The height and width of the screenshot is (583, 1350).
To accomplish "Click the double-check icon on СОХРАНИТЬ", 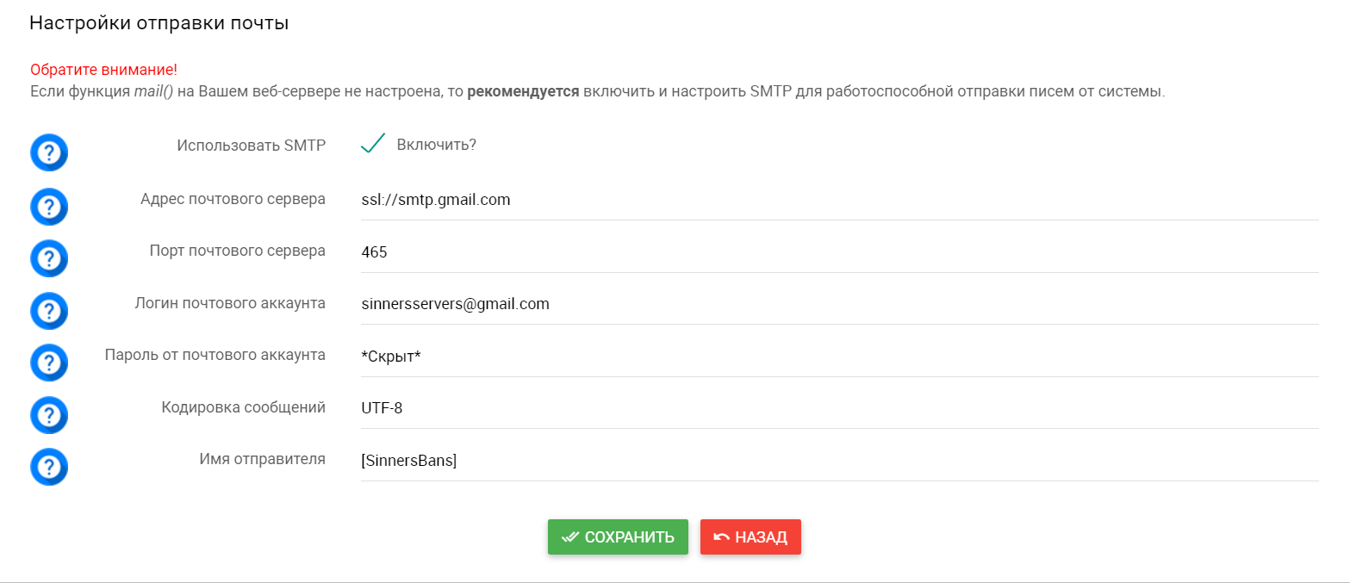I will (569, 537).
